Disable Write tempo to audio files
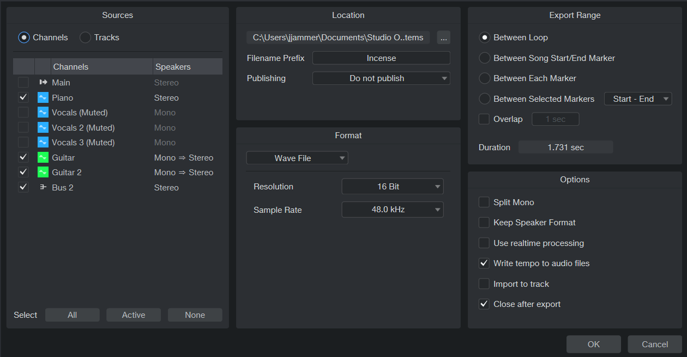Viewport: 687px width, 357px height. [484, 263]
